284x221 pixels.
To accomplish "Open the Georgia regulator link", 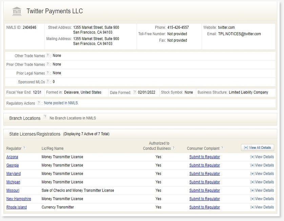I will 13,165.
